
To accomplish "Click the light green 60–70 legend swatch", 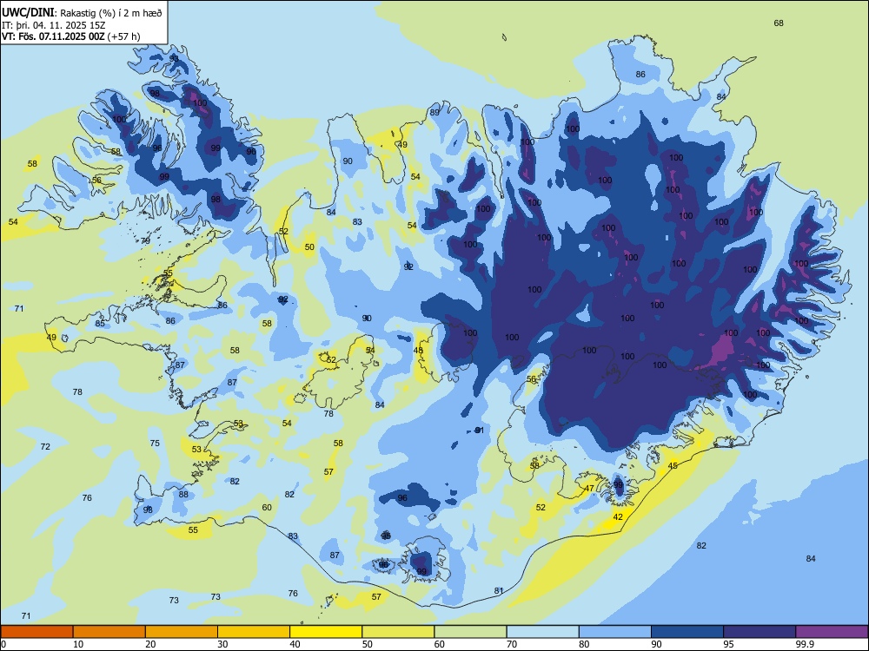I will click(x=470, y=632).
